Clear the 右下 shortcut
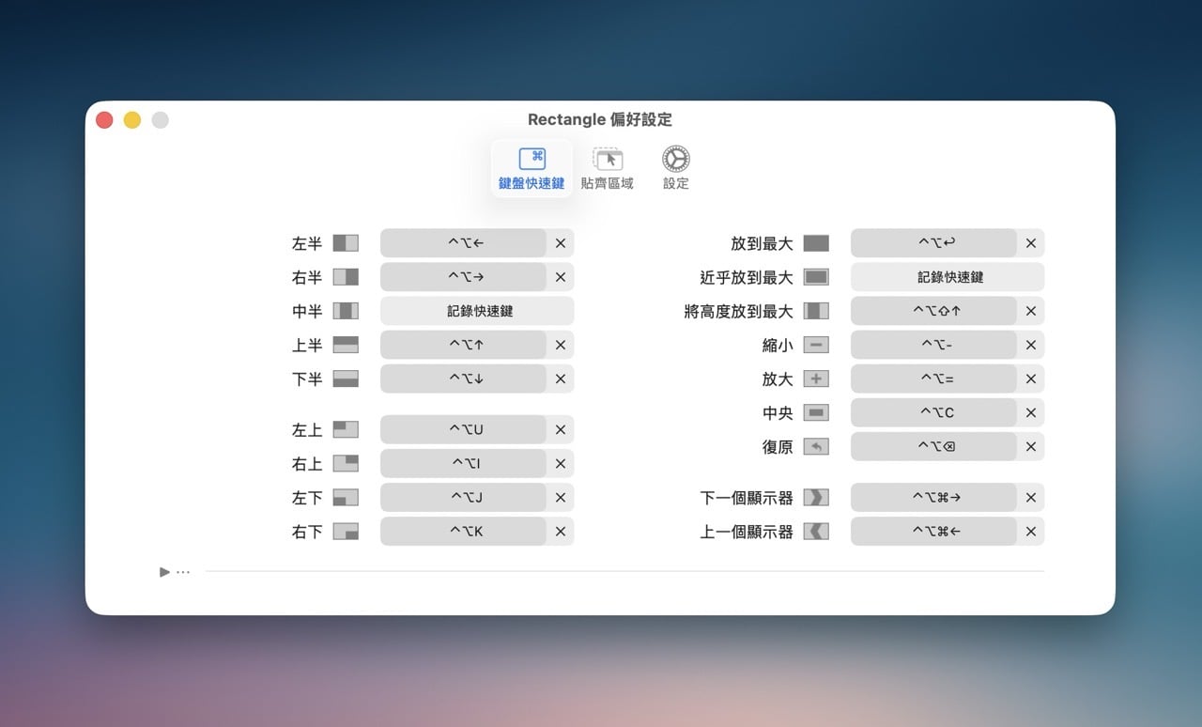 561,532
